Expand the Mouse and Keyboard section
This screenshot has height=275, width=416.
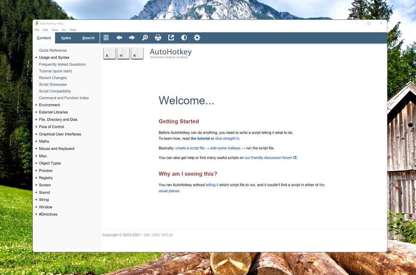(36, 149)
